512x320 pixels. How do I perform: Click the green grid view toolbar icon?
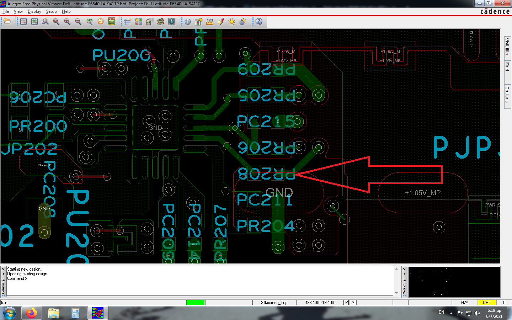click(x=34, y=22)
